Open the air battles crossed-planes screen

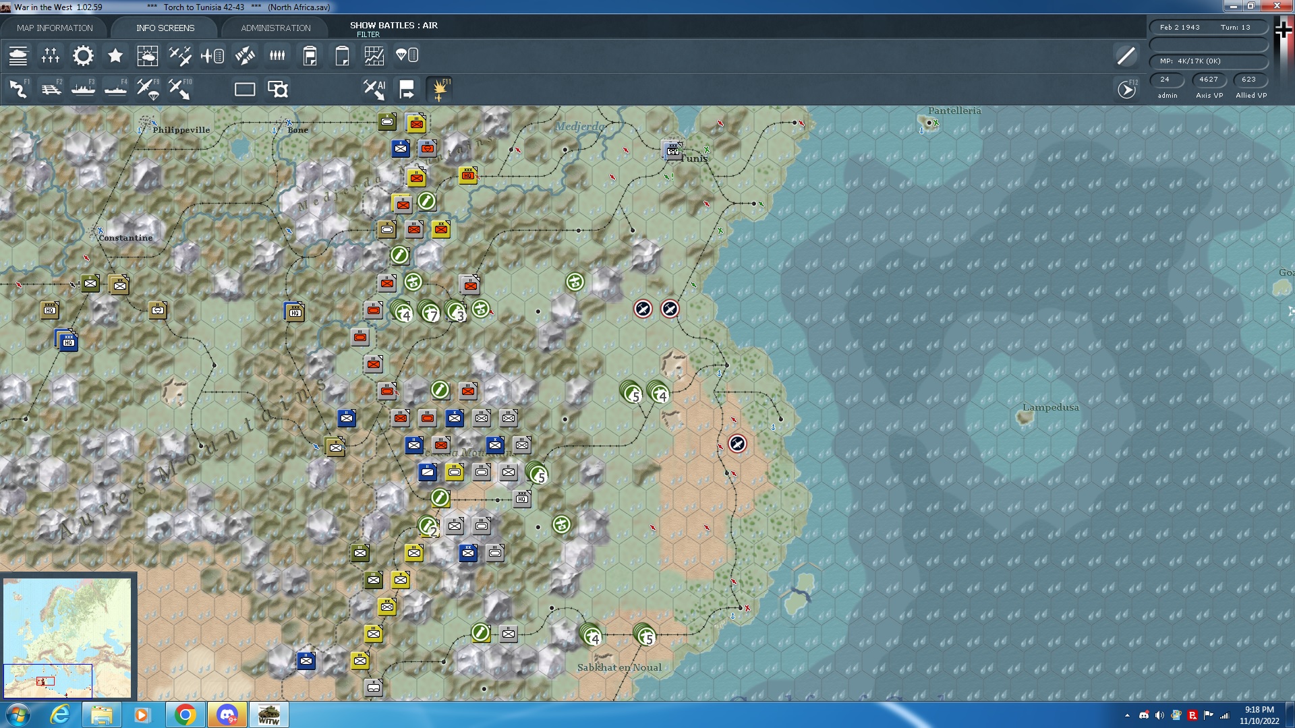pyautogui.click(x=179, y=56)
